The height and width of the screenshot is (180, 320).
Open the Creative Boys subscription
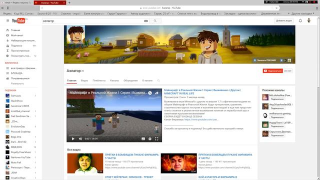[x=18, y=178]
